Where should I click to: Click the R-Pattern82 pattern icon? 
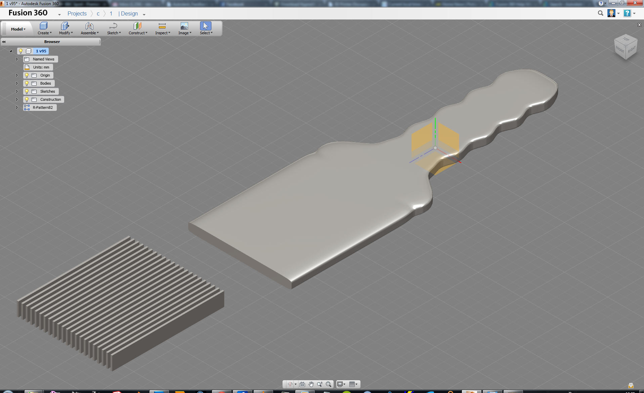coord(27,107)
